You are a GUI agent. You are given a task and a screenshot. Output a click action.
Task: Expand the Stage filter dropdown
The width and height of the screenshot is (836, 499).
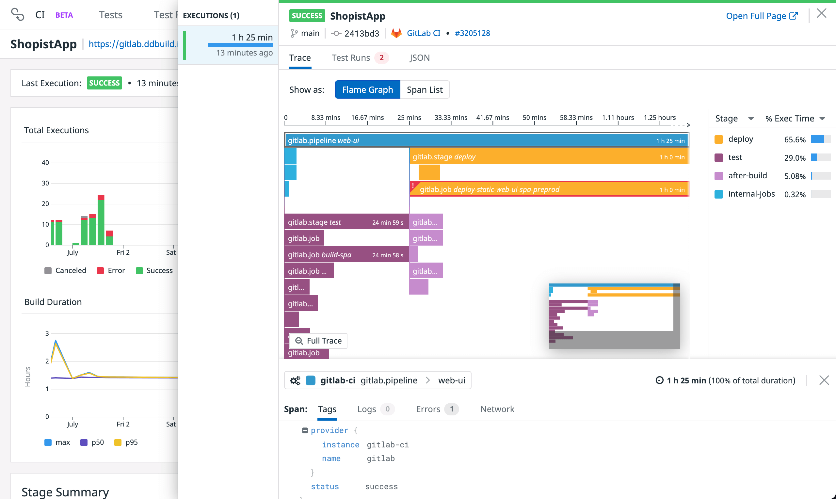tap(749, 118)
